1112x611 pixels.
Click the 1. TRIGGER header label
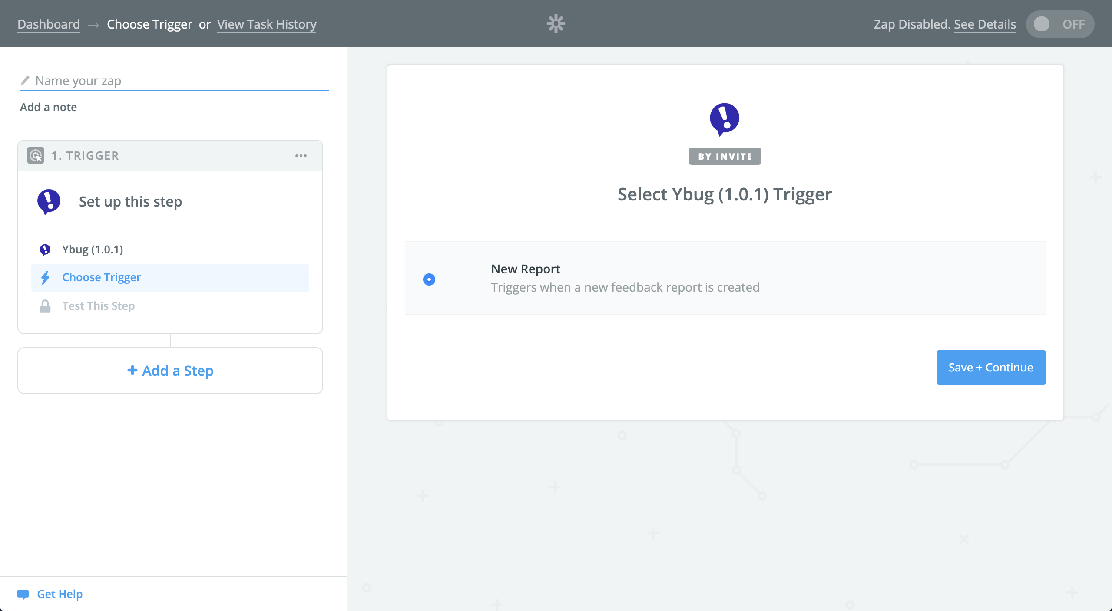[x=85, y=155]
